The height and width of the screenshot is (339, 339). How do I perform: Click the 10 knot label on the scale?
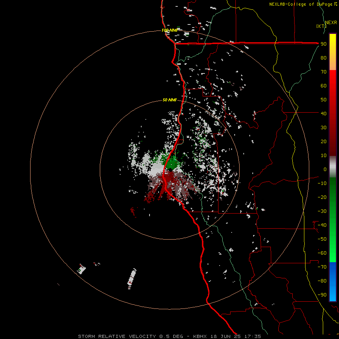(x=324, y=156)
